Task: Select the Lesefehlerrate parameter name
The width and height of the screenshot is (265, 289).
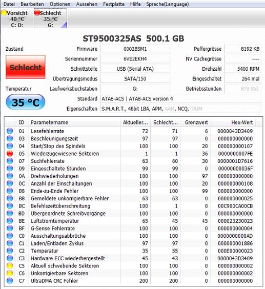Action: click(x=47, y=131)
